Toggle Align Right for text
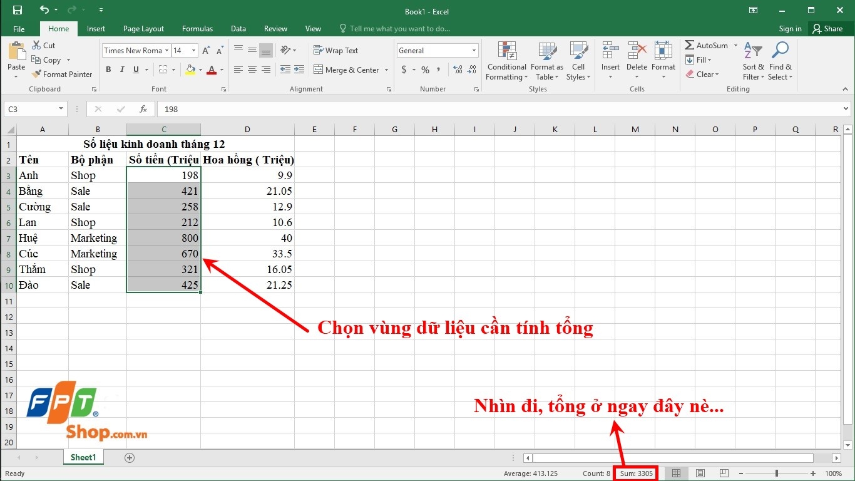The image size is (855, 481). 266,70
